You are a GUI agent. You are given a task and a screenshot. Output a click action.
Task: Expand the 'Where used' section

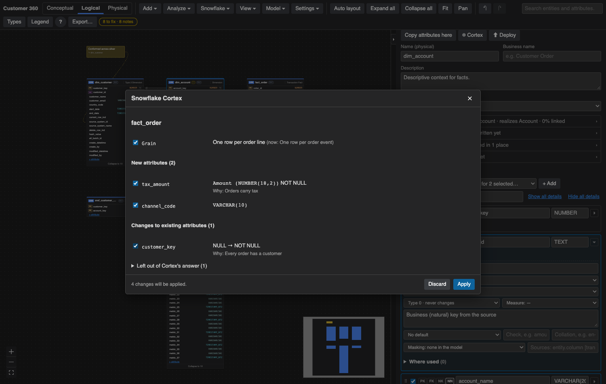pos(425,362)
